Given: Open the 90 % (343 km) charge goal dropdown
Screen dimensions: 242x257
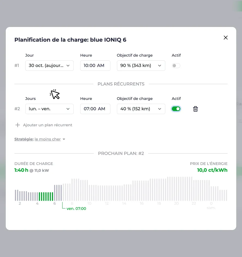Looking at the screenshot, I should pyautogui.click(x=141, y=66).
